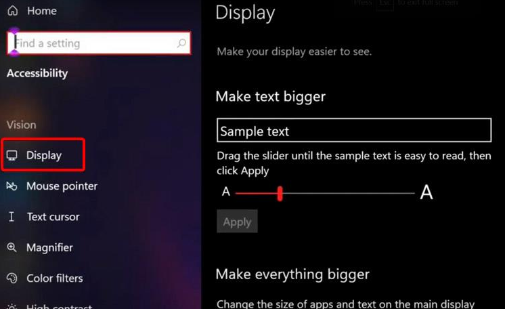505x309 pixels.
Task: Click the High contrast sun icon
Action: (12, 306)
